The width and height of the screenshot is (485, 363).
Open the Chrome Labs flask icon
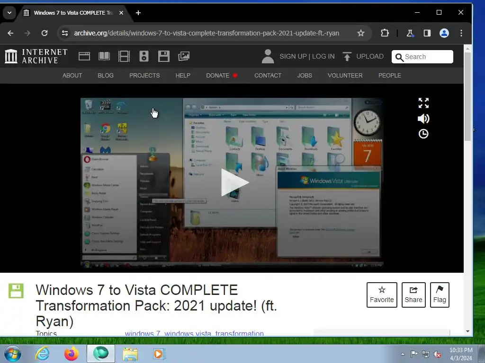pyautogui.click(x=410, y=33)
